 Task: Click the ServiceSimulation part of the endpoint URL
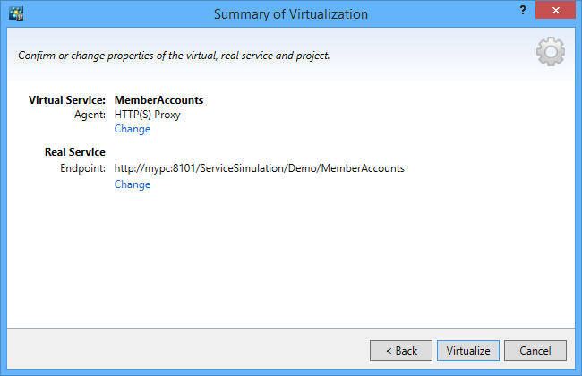coord(236,168)
